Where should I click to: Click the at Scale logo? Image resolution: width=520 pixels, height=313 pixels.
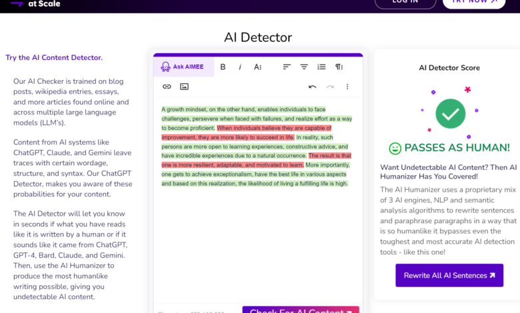click(35, 3)
